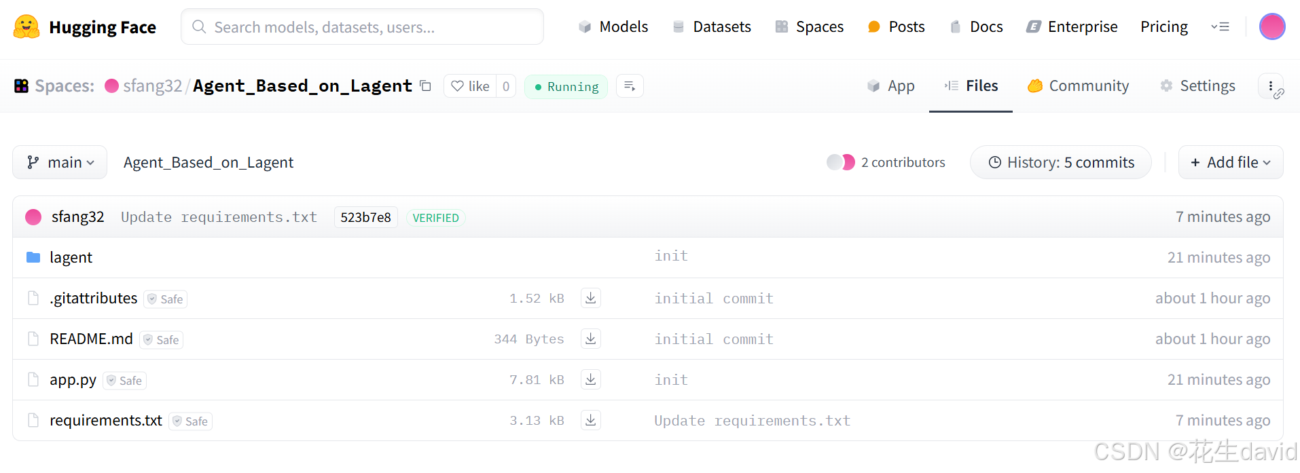Copy the space name with clipboard icon
This screenshot has width=1300, height=473.
coord(426,86)
